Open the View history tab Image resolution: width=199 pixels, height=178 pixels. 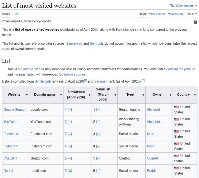tap(176, 14)
